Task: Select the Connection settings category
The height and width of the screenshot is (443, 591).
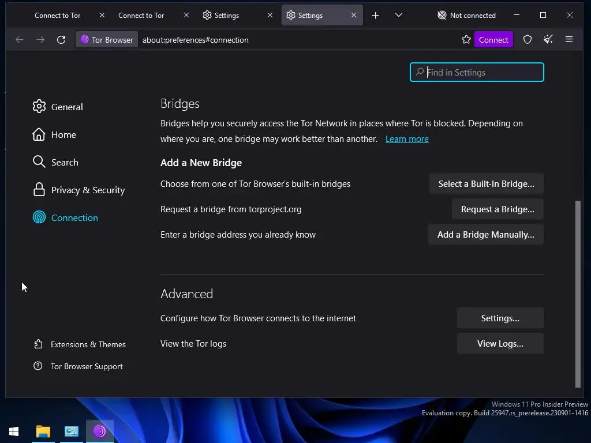Action: tap(65, 217)
